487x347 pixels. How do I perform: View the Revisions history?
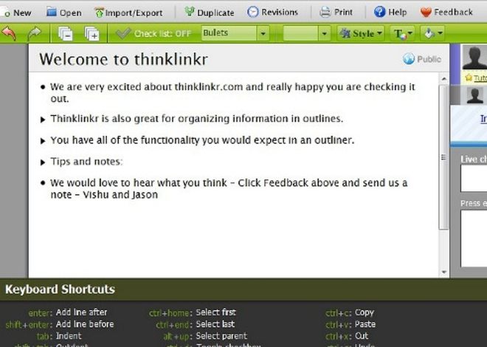pyautogui.click(x=272, y=12)
